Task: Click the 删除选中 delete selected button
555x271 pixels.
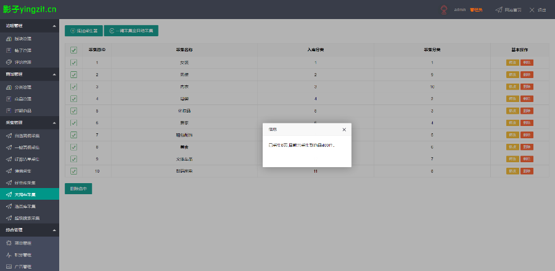Action: pyautogui.click(x=78, y=189)
